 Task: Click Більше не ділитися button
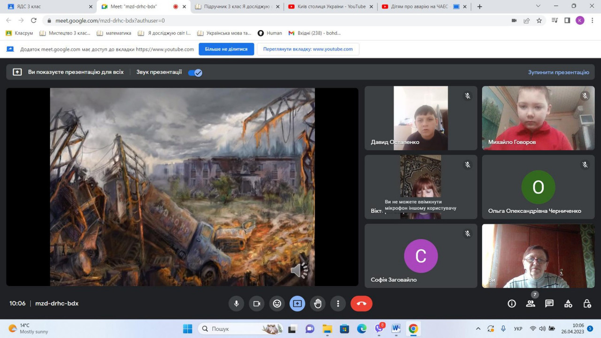226,49
